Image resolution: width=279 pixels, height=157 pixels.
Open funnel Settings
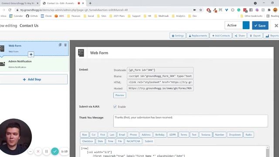[178, 36]
